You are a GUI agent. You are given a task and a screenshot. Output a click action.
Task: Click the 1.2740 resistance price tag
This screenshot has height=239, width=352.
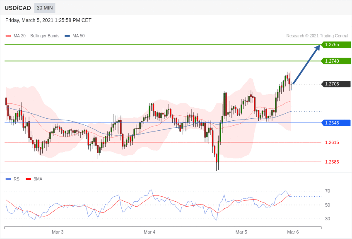click(x=336, y=61)
